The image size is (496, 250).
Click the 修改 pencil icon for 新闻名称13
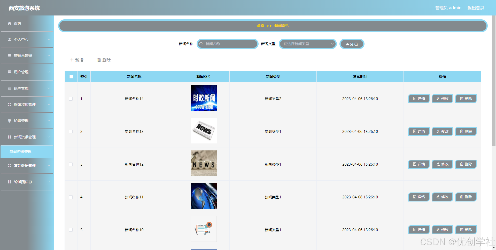438,131
